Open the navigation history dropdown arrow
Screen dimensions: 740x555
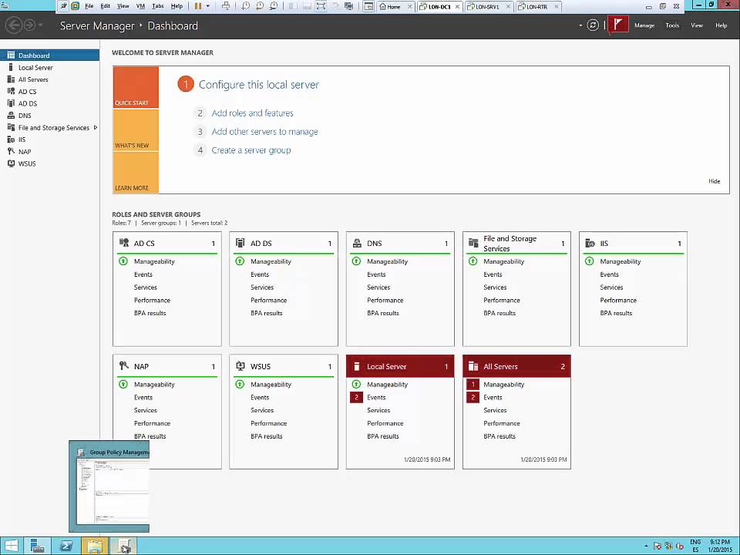pyautogui.click(x=41, y=25)
